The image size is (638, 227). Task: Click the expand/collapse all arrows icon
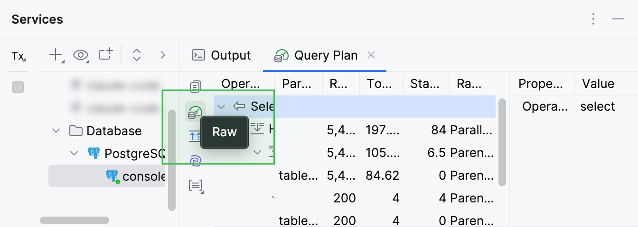[x=137, y=55]
